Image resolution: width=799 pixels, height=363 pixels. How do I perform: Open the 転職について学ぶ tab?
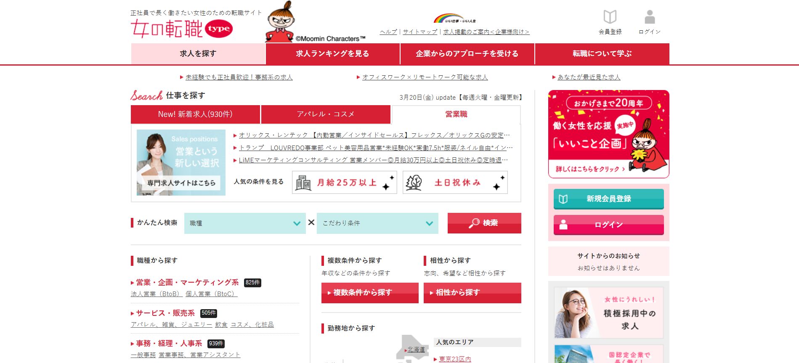coord(602,54)
